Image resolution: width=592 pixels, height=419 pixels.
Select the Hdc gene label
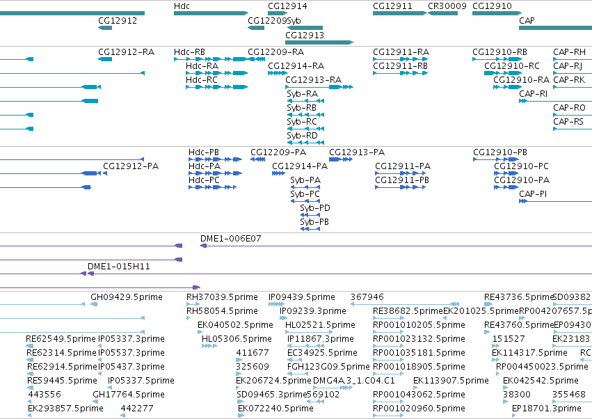click(x=182, y=6)
